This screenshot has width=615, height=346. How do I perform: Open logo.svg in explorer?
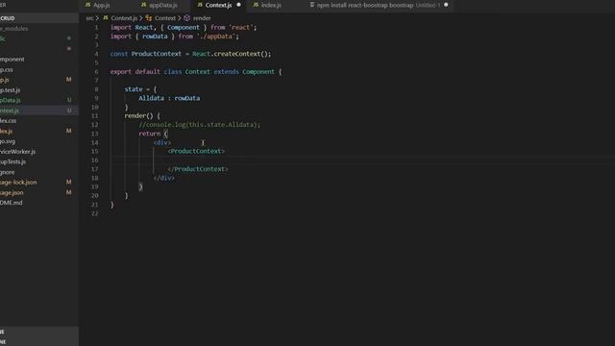[39, 141]
